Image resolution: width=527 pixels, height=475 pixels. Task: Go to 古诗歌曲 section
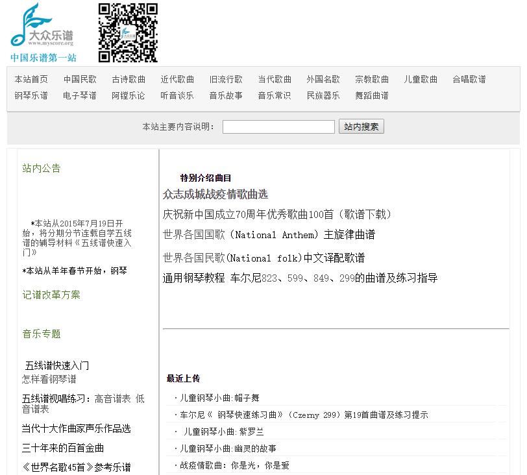(129, 79)
